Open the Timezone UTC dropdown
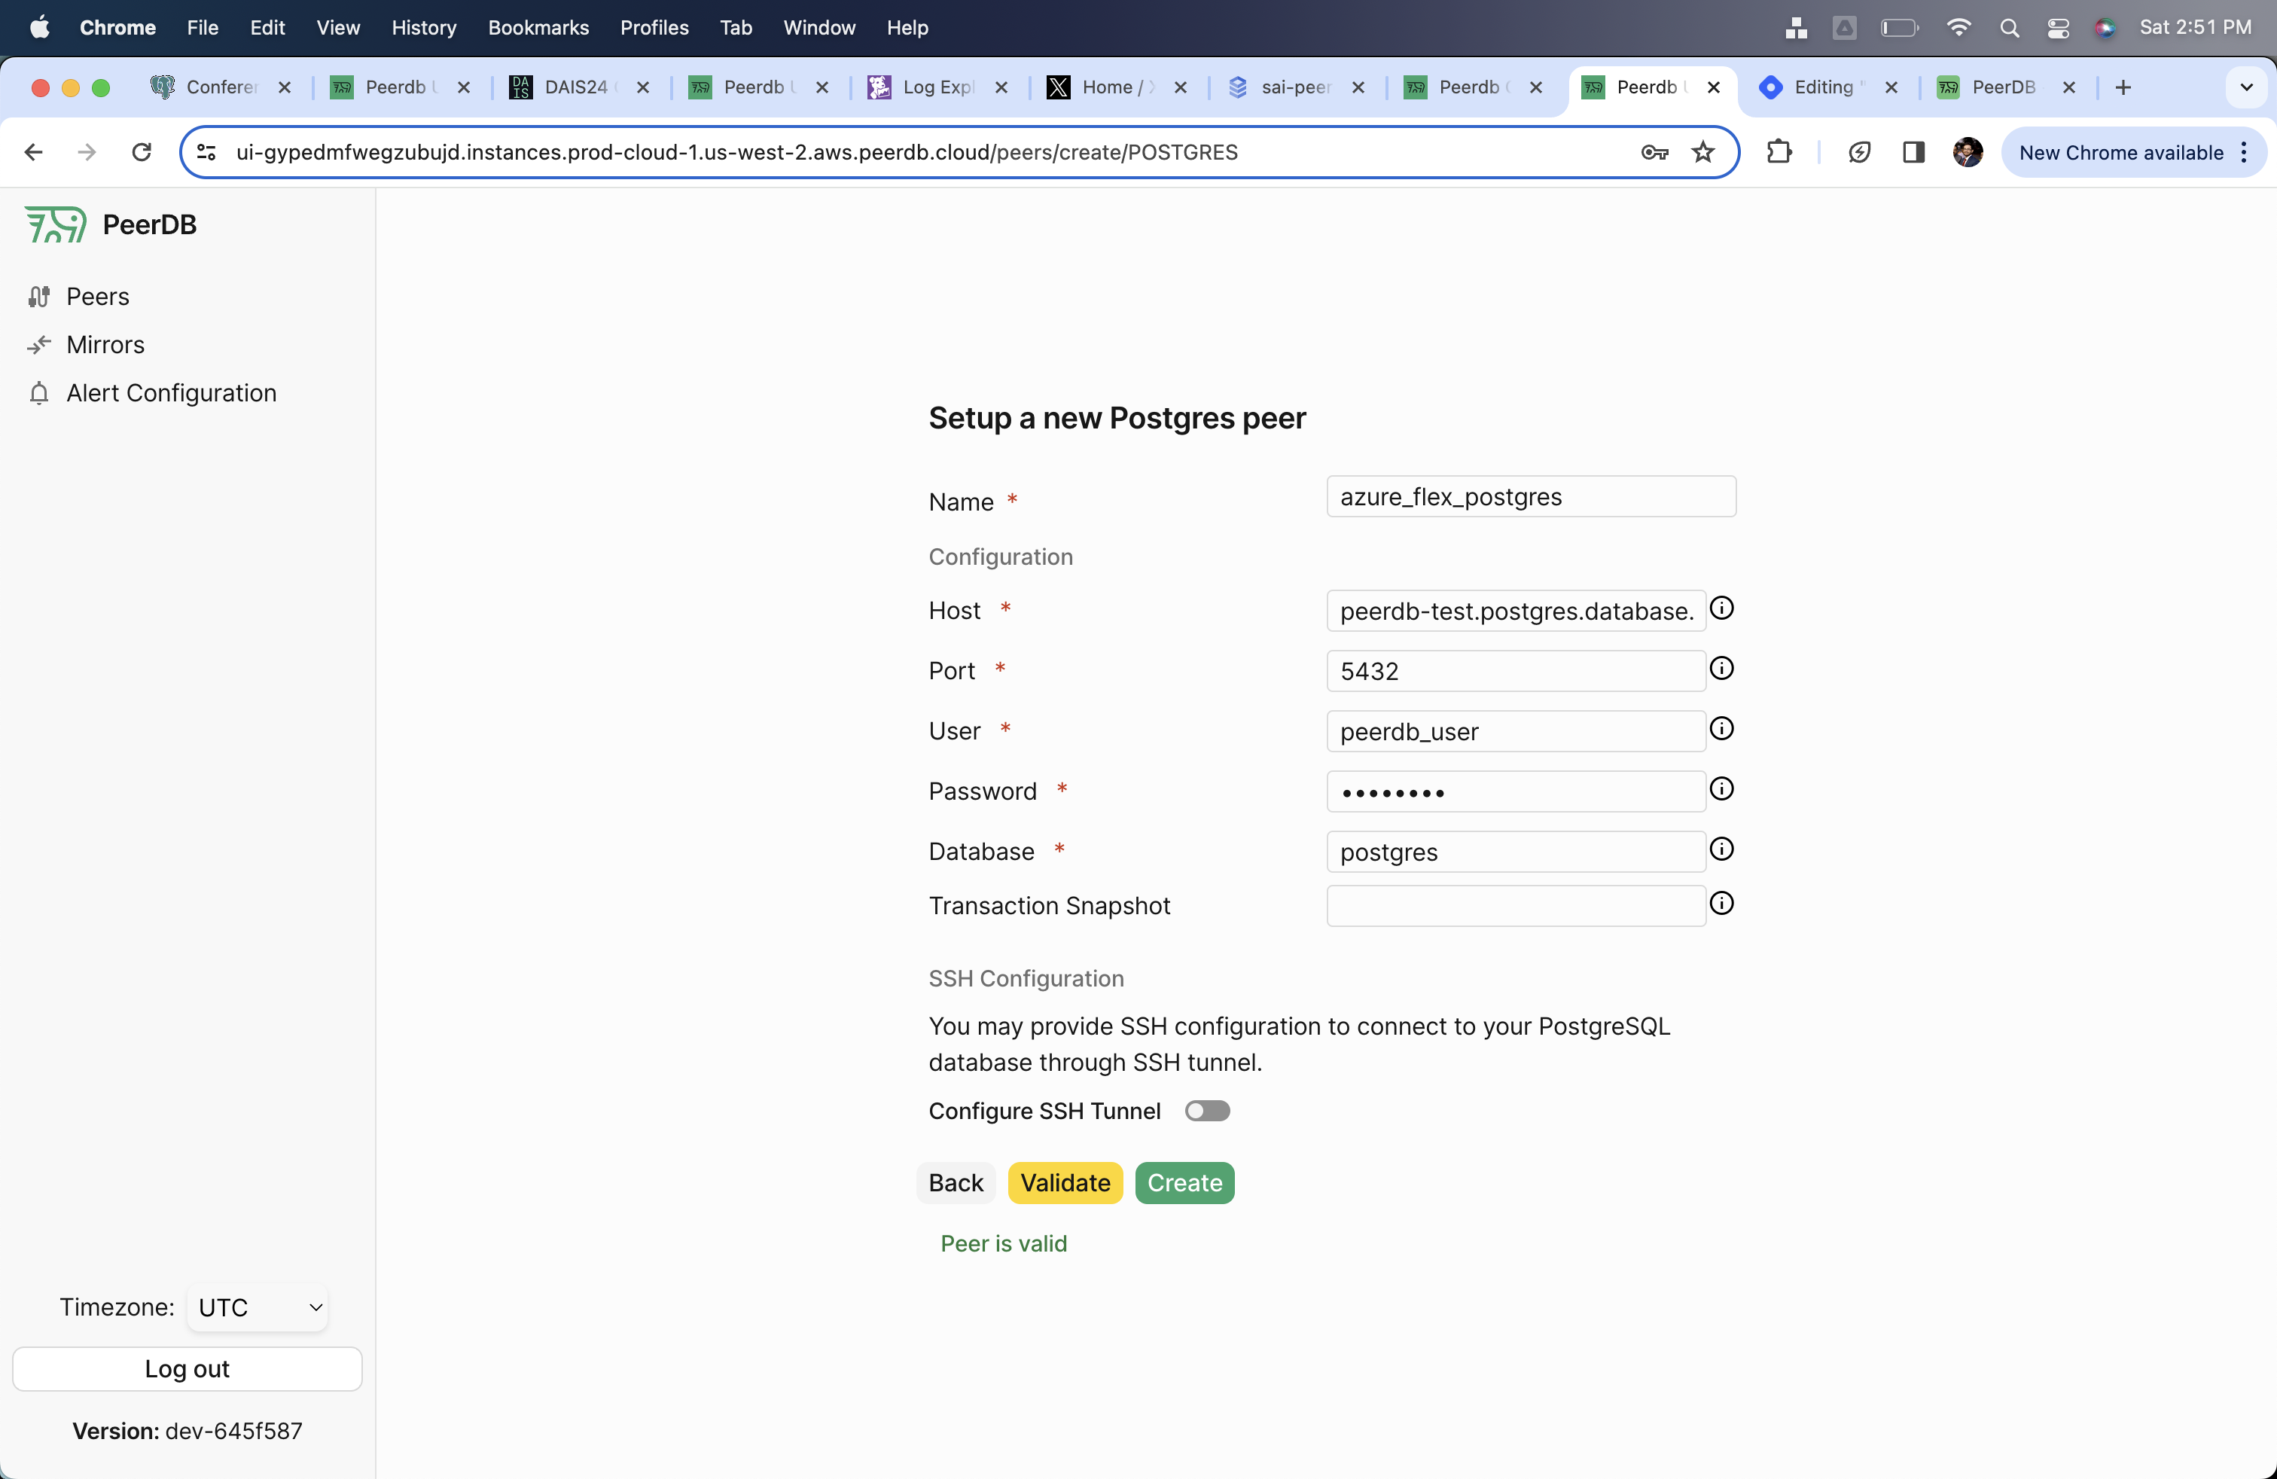 click(x=258, y=1307)
